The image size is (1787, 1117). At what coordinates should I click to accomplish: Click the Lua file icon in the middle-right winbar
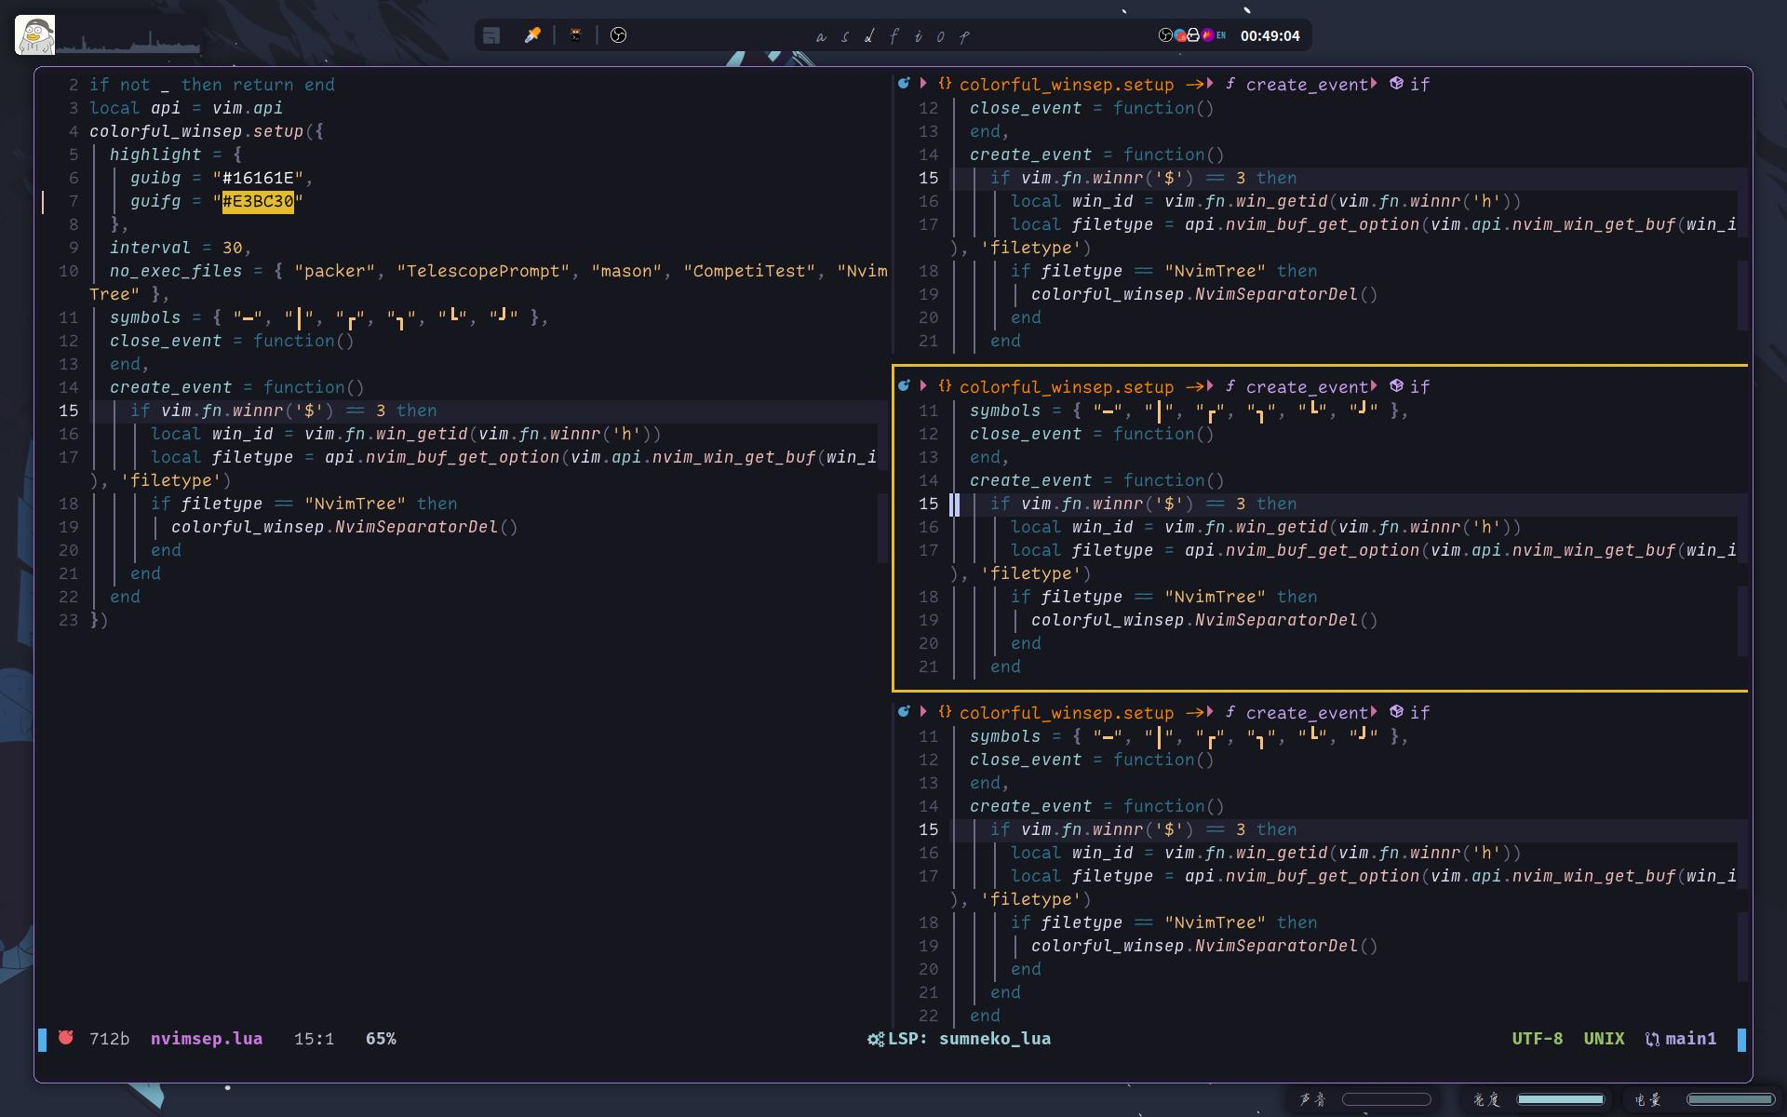[903, 386]
